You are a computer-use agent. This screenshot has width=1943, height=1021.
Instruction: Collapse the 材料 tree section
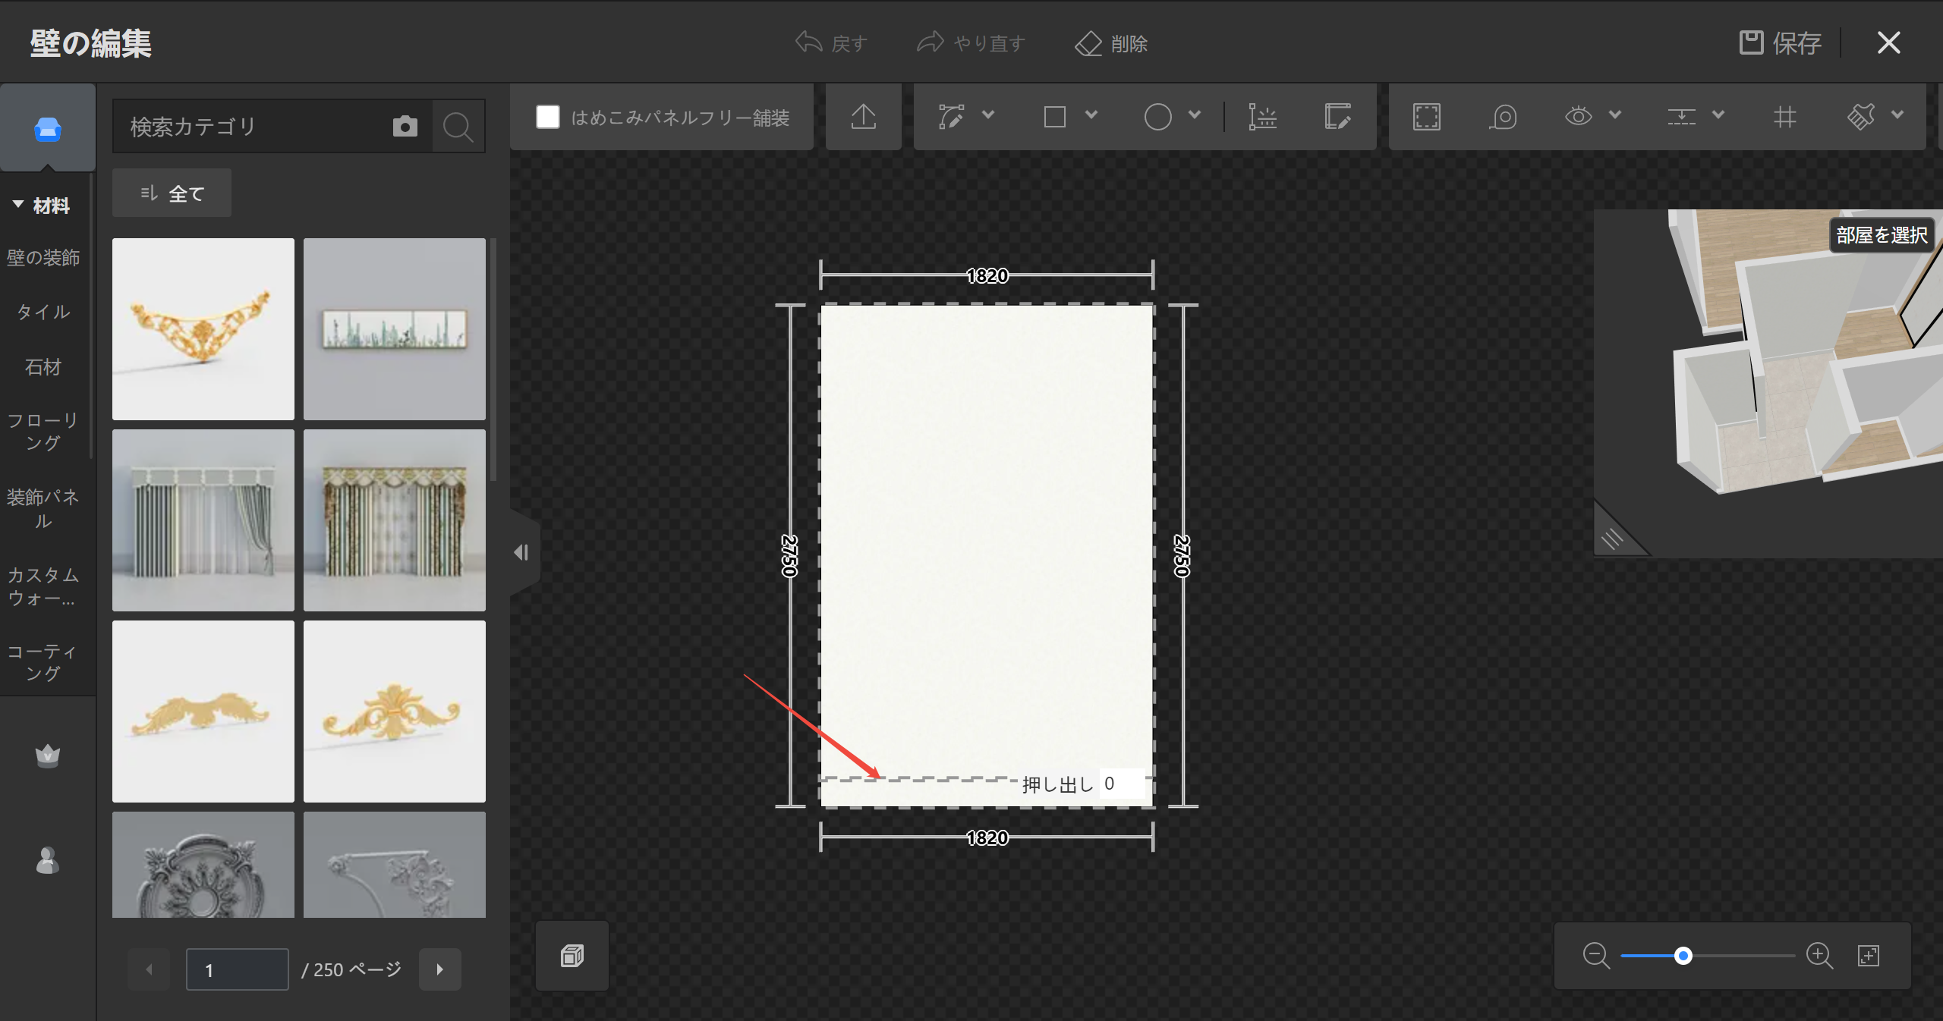click(x=18, y=205)
